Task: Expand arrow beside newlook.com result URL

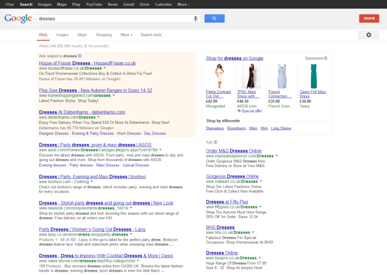Action: (x=131, y=208)
